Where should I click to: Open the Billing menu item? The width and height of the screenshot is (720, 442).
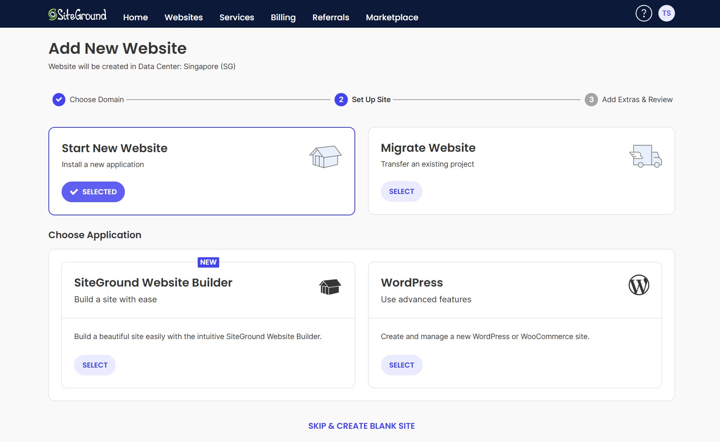click(x=283, y=17)
